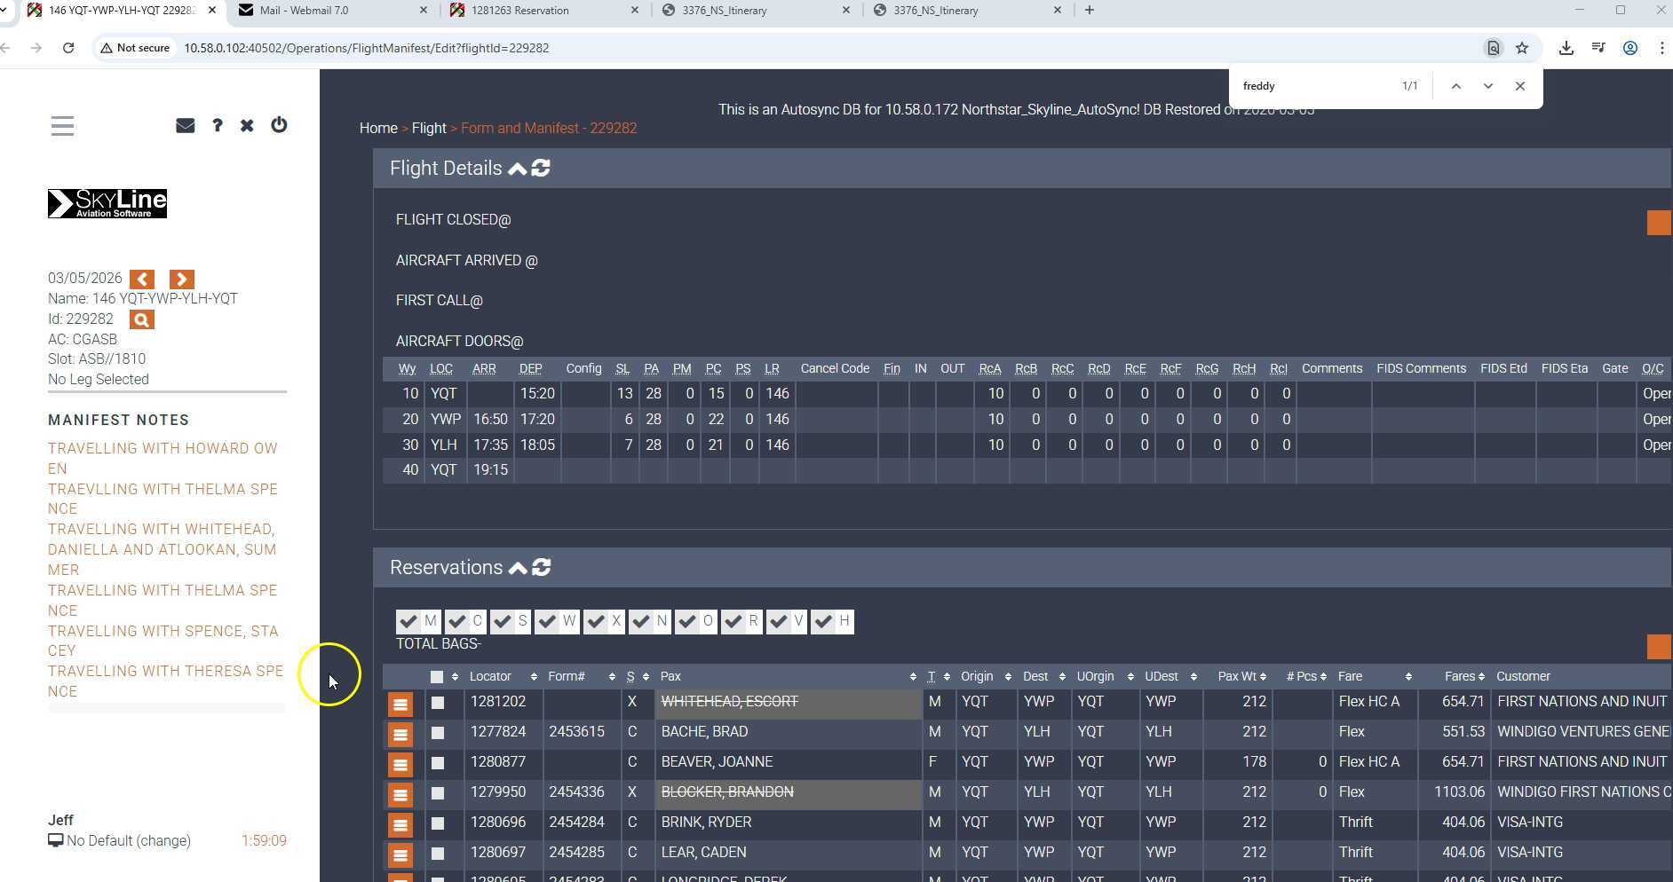Open Home breadcrumb link
Image resolution: width=1673 pixels, height=882 pixels.
pyautogui.click(x=378, y=128)
